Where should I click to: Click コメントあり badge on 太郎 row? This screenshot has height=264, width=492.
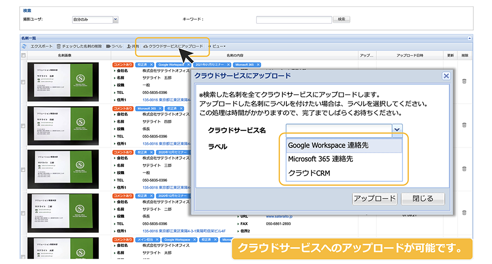coord(123,240)
